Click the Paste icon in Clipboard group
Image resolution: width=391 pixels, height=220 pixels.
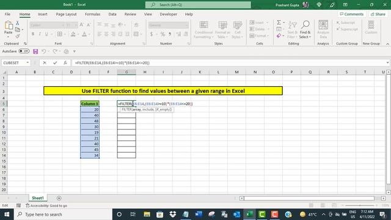click(x=8, y=25)
